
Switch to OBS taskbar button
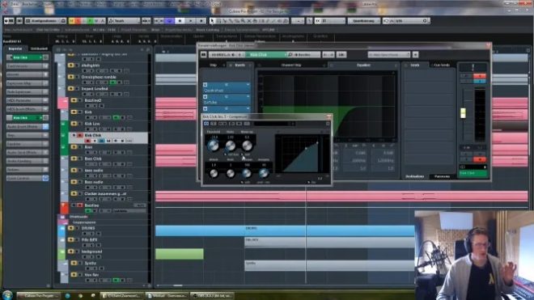pyautogui.click(x=213, y=295)
